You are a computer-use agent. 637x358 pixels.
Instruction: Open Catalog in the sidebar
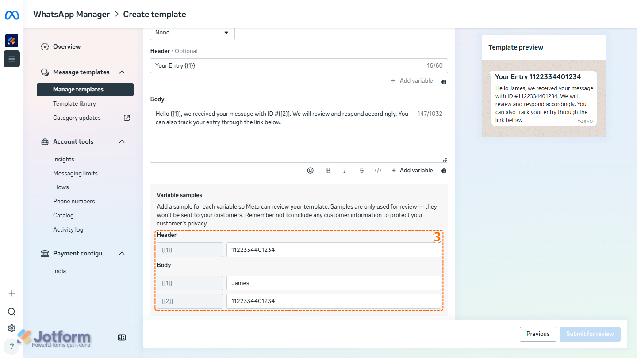click(63, 215)
